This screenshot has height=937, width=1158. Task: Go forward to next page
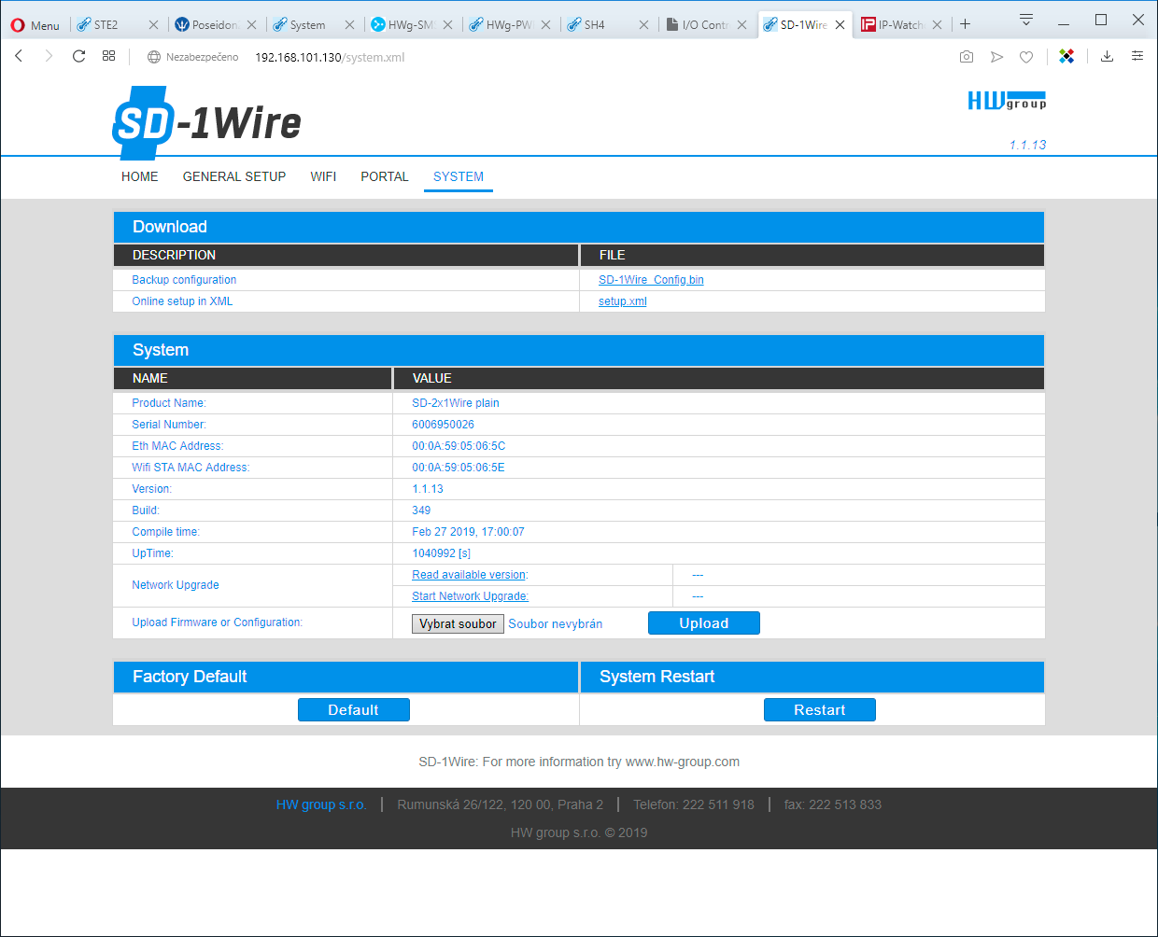(x=49, y=56)
